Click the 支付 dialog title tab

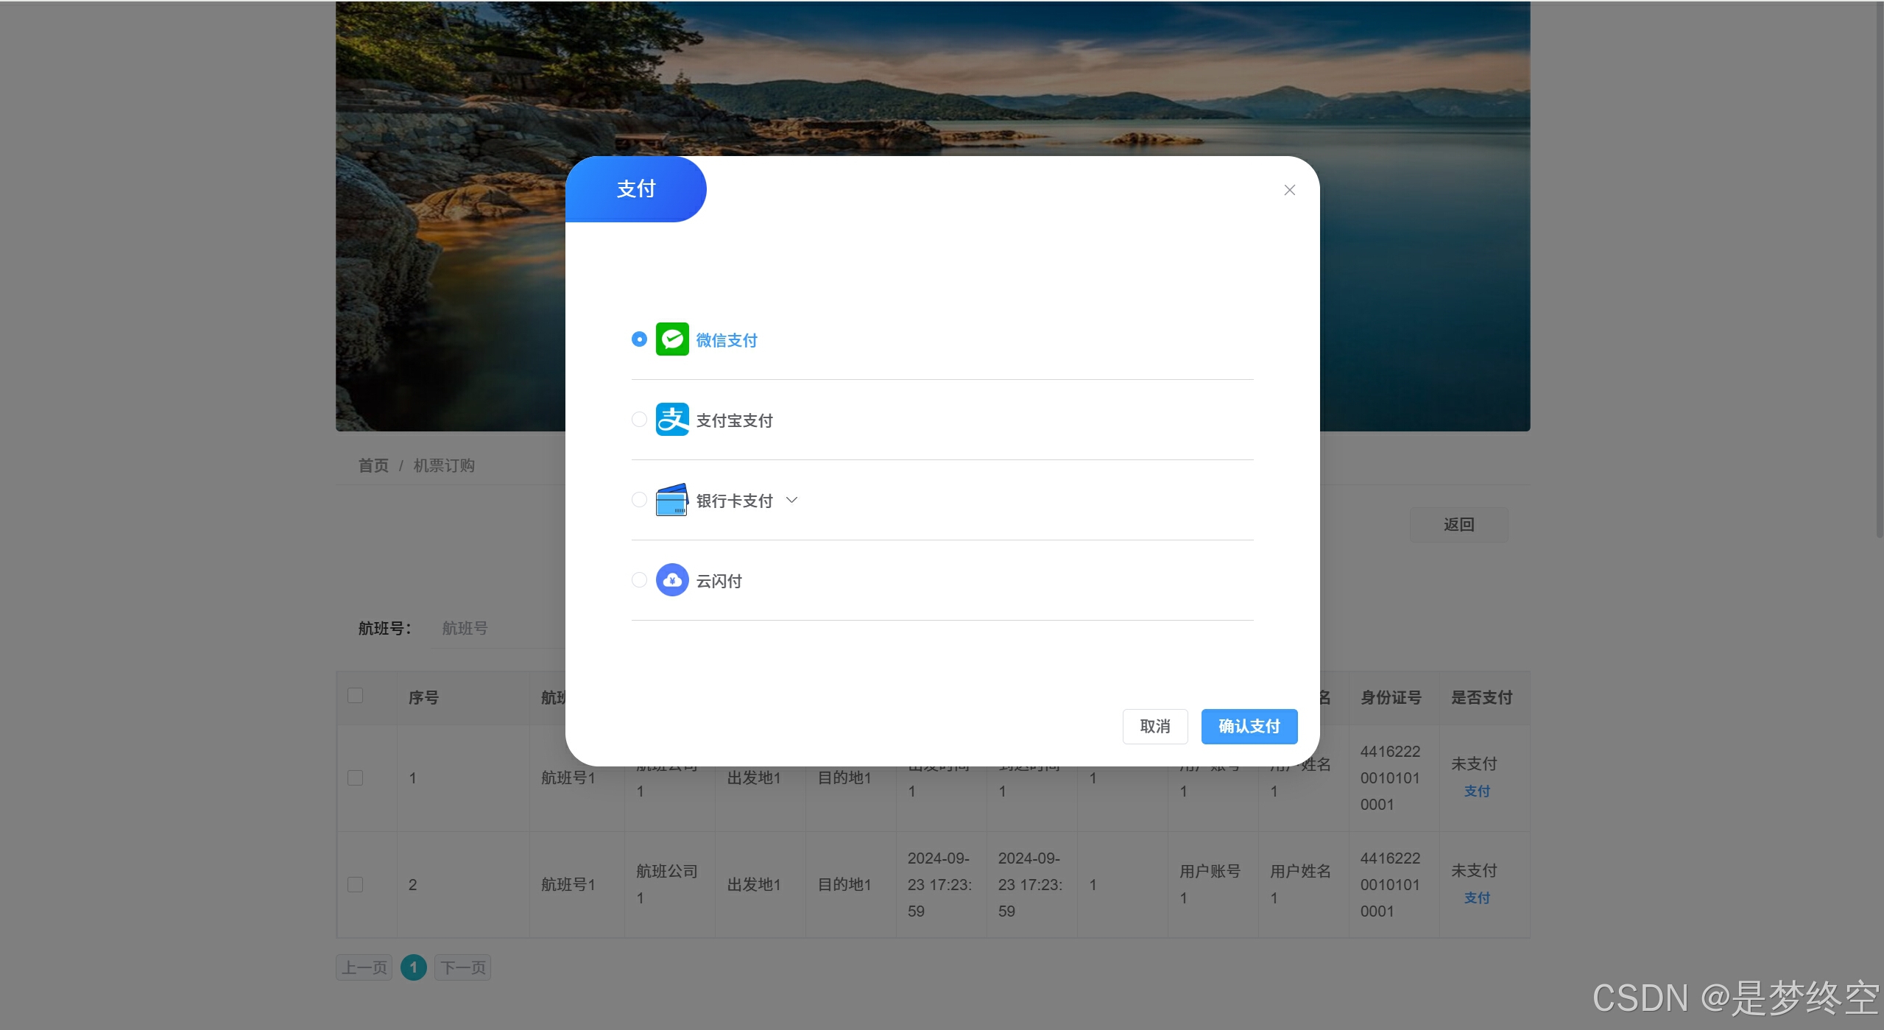636,189
